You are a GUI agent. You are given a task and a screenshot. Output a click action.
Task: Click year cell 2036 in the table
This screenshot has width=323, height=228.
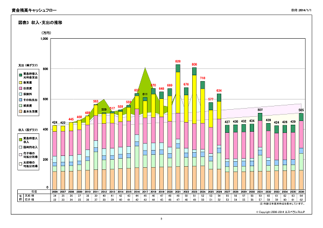(301, 192)
